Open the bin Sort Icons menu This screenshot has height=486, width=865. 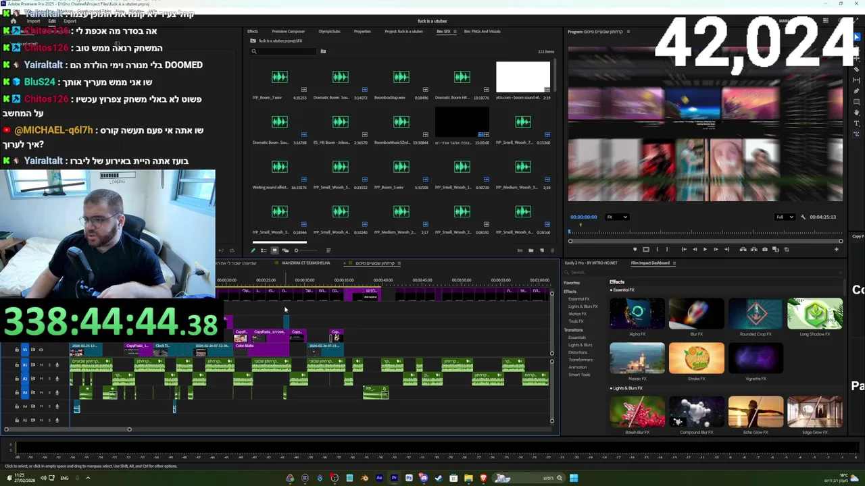point(328,250)
